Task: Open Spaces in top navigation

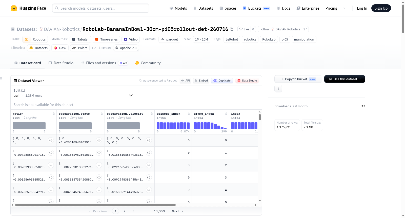Action: 228,8
